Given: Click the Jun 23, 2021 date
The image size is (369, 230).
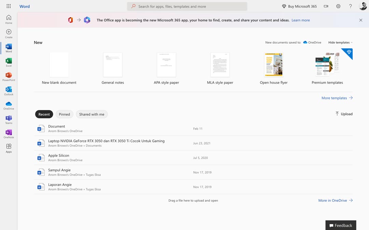Looking at the screenshot, I should [x=202, y=143].
